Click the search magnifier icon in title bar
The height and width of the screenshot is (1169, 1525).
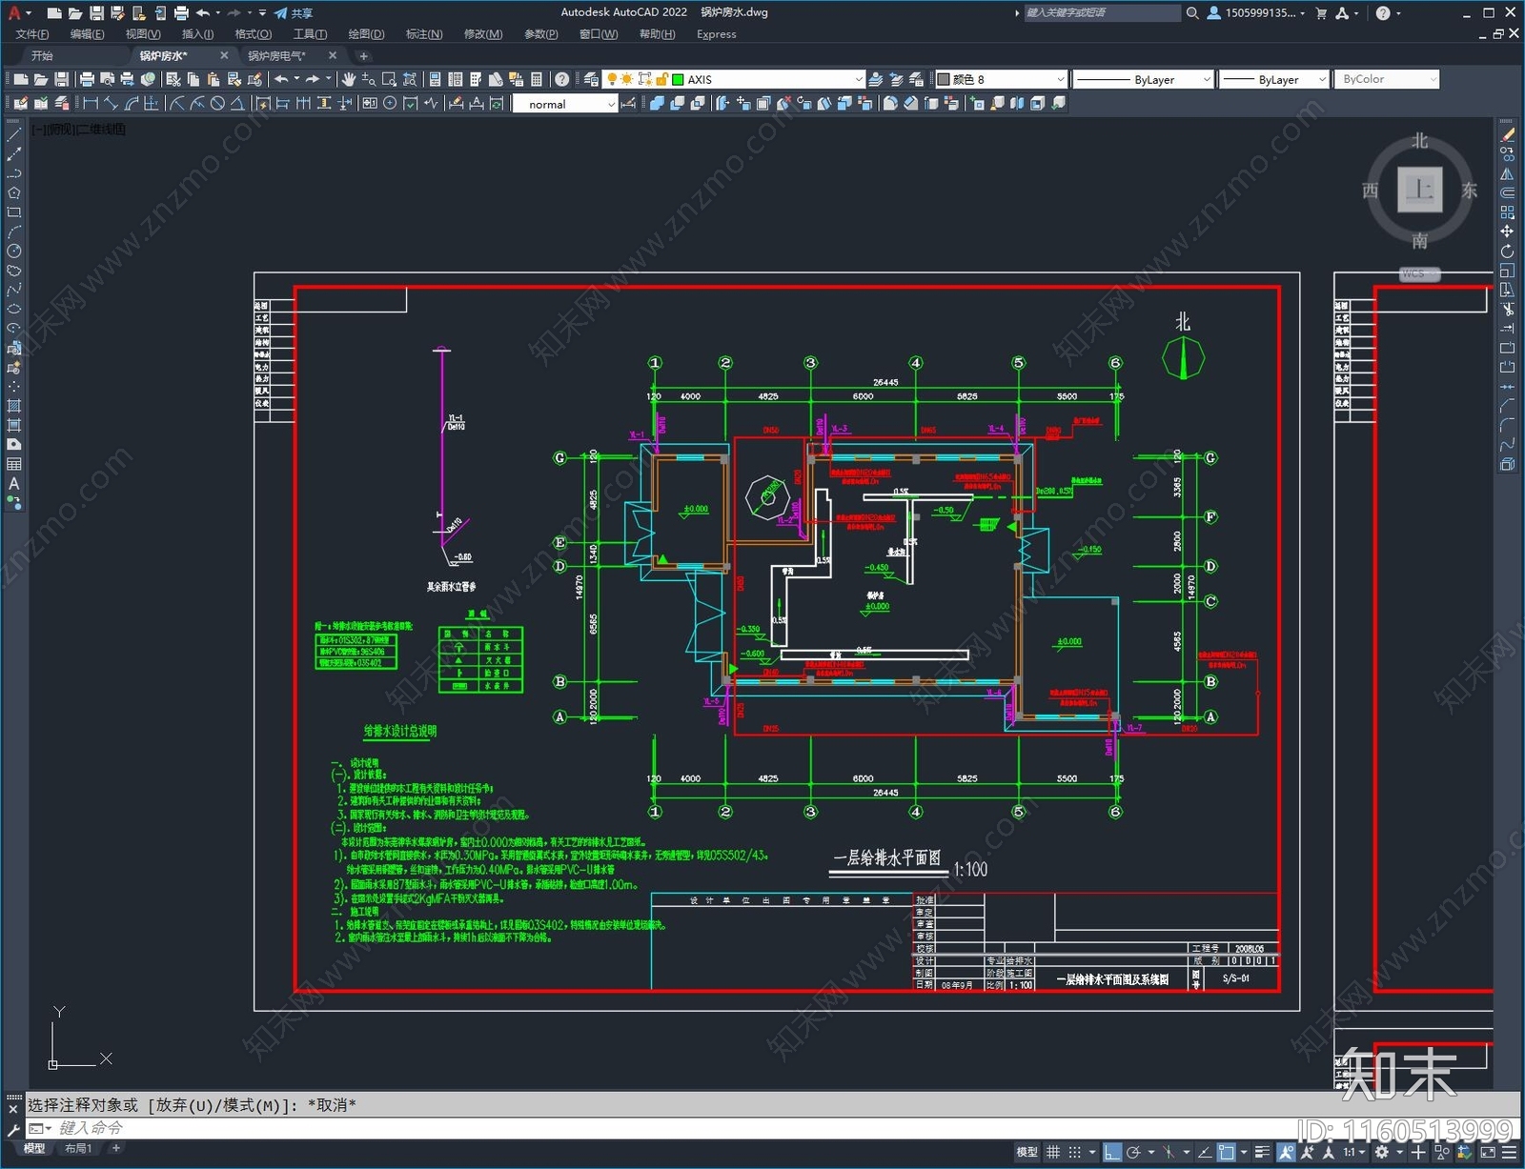coord(1192,13)
